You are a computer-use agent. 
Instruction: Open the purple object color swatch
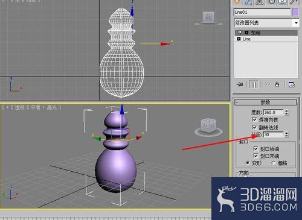point(295,12)
